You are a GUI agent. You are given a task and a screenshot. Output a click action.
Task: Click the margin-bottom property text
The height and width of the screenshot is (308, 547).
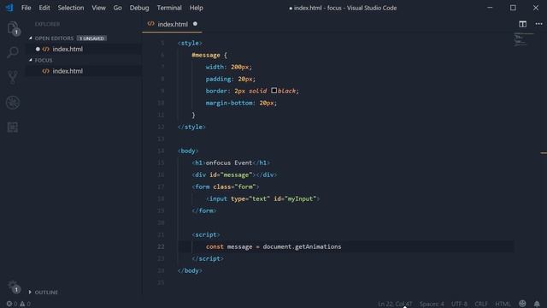[229, 103]
